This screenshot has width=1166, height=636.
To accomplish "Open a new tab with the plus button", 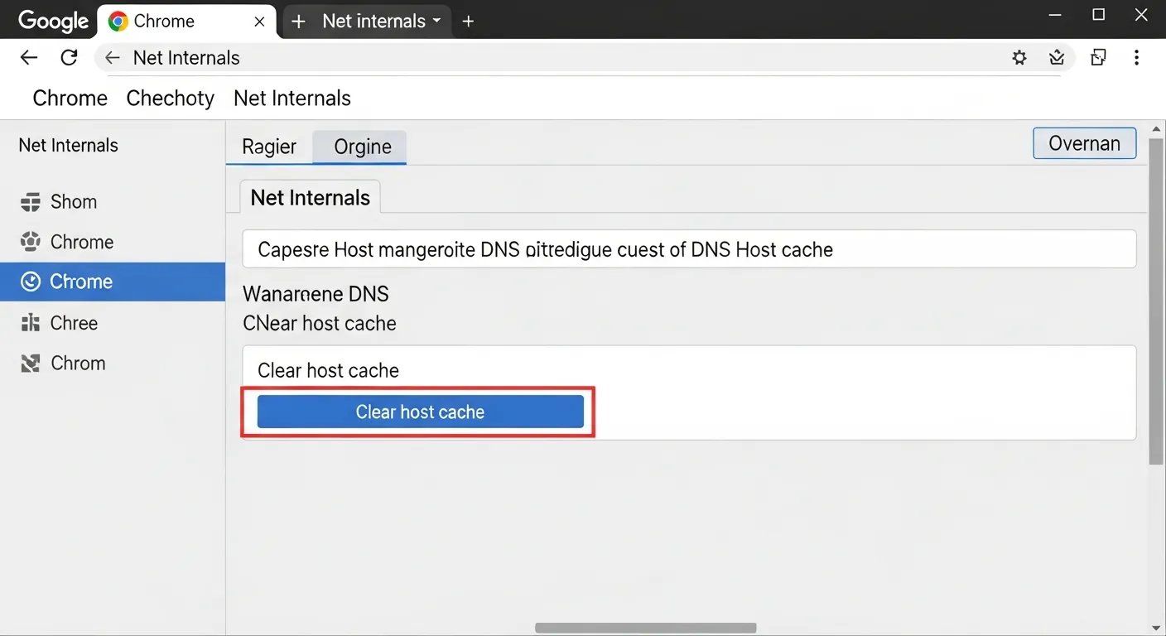I will (x=468, y=22).
